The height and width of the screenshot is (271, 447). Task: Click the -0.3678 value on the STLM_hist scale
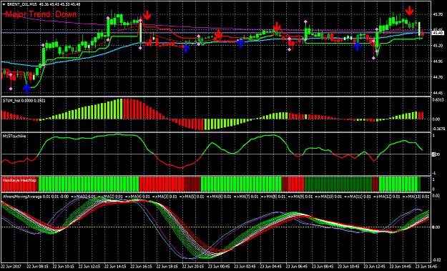[x=438, y=129]
